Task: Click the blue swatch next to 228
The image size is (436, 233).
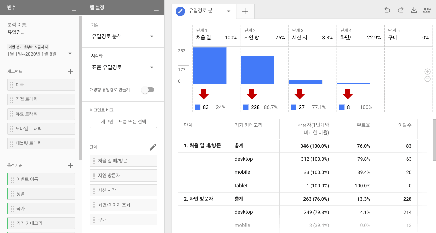Action: 246,107
